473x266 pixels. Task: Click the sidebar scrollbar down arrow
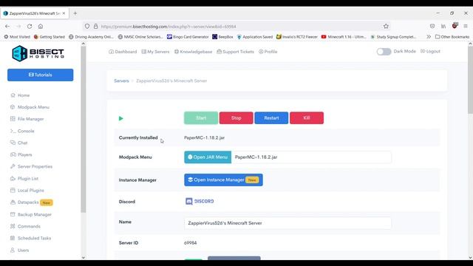pos(84,258)
